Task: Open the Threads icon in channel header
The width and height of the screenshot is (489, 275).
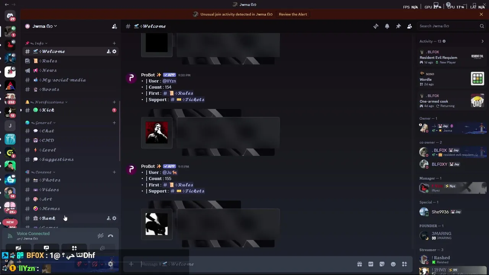Action: pos(376,26)
